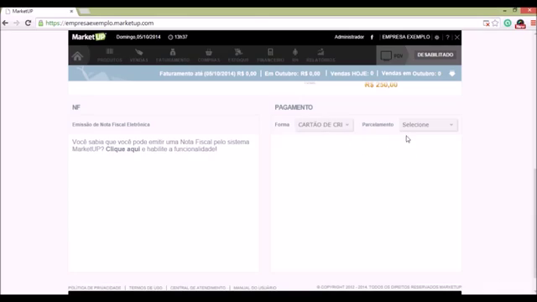Click the PDV monitor icon
Image resolution: width=537 pixels, height=302 pixels.
point(386,55)
